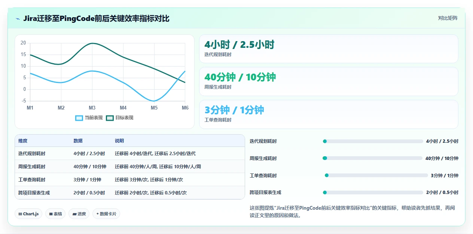This screenshot has width=473, height=234.
Task: Select the 进度 tag chip
Action: click(79, 214)
